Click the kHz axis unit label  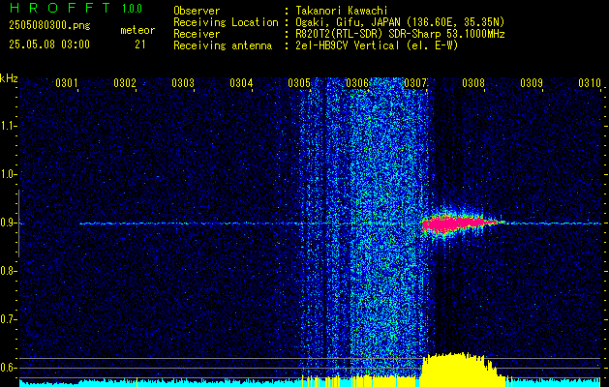click(x=9, y=78)
